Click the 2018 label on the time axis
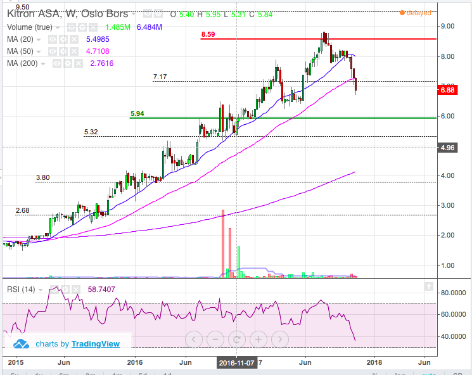The height and width of the screenshot is (375, 472). (x=374, y=362)
